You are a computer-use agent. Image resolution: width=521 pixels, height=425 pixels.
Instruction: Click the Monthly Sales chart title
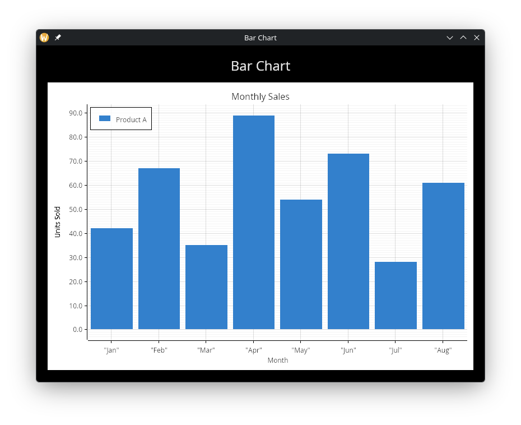(x=260, y=96)
